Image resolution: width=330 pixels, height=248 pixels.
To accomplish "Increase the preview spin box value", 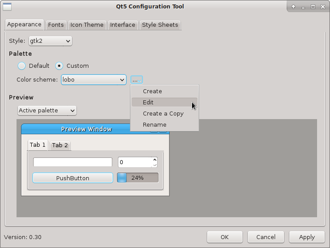I will click(155, 160).
